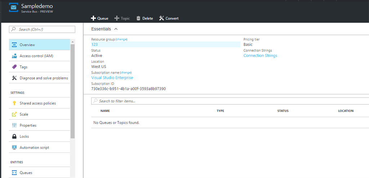Sort by the TYPE column header
Screen dimensions: 369x178
[220, 111]
